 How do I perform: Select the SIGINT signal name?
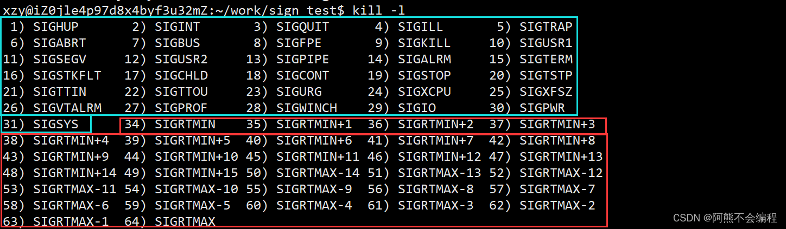178,27
